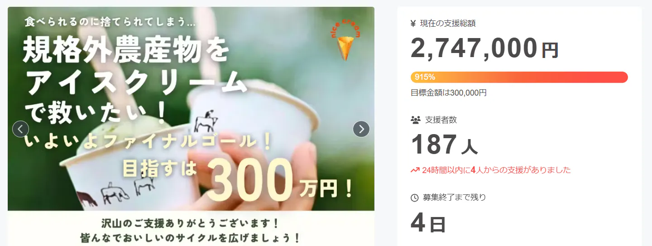Click the 支援者数 label
The height and width of the screenshot is (246, 652).
point(441,120)
